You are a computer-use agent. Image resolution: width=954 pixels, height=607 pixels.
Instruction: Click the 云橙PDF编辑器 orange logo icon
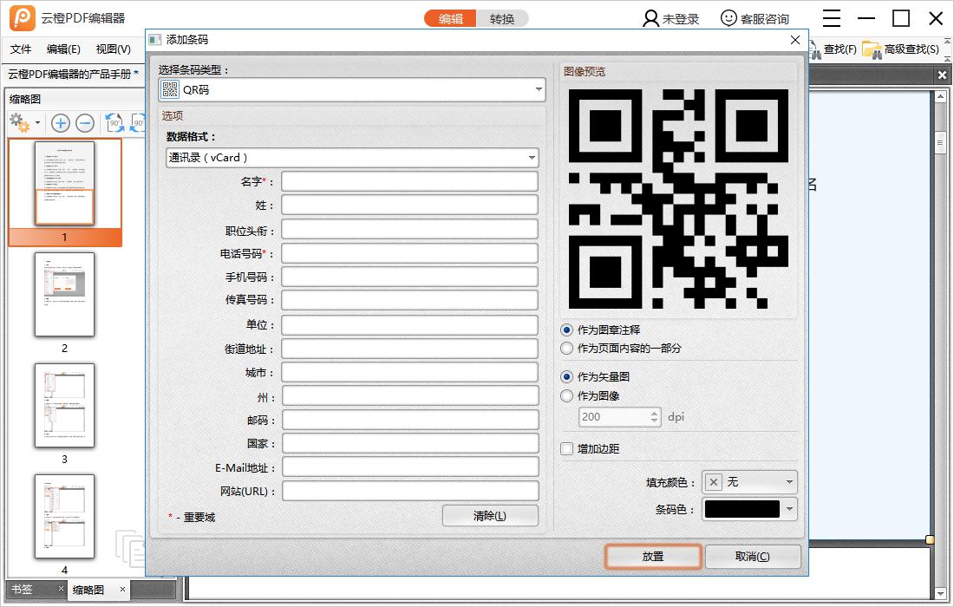[x=22, y=17]
